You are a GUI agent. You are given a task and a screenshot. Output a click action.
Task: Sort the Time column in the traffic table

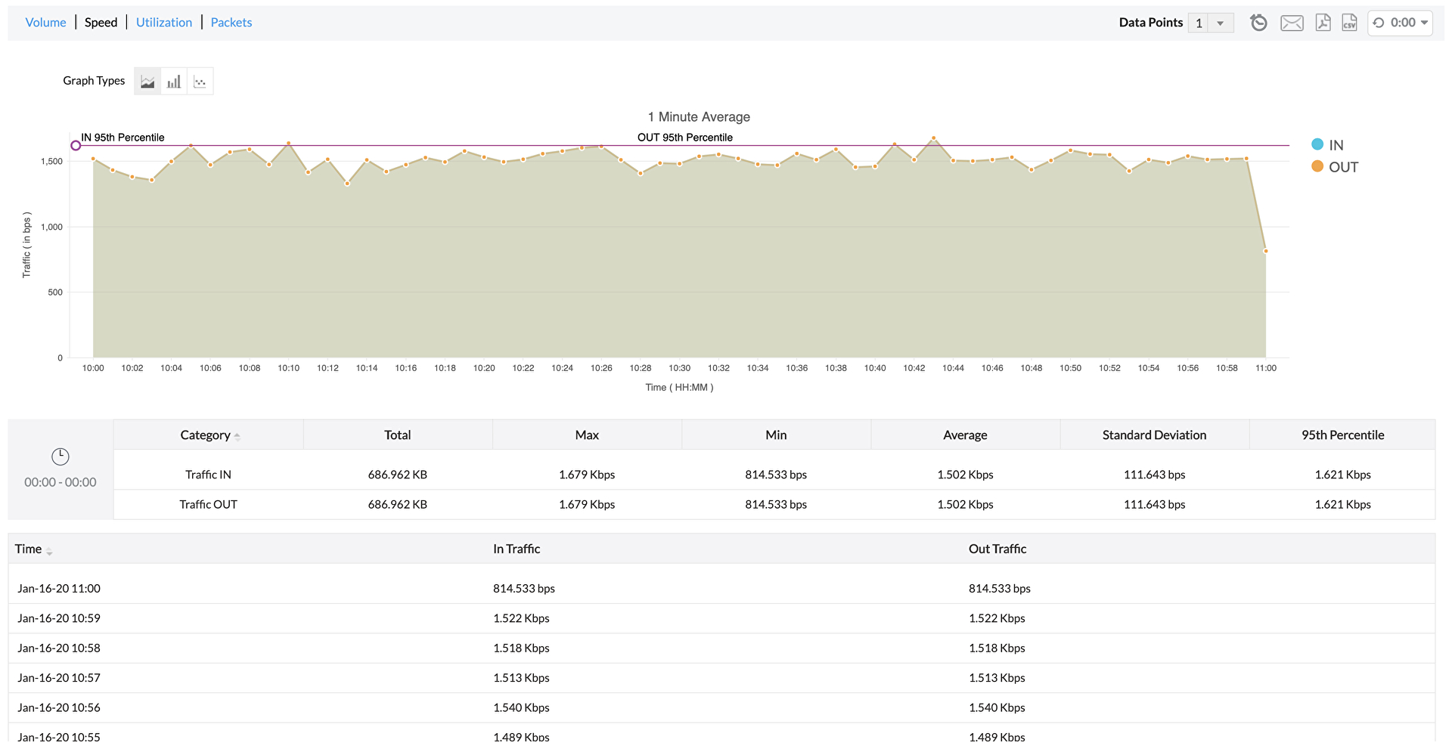(x=50, y=549)
